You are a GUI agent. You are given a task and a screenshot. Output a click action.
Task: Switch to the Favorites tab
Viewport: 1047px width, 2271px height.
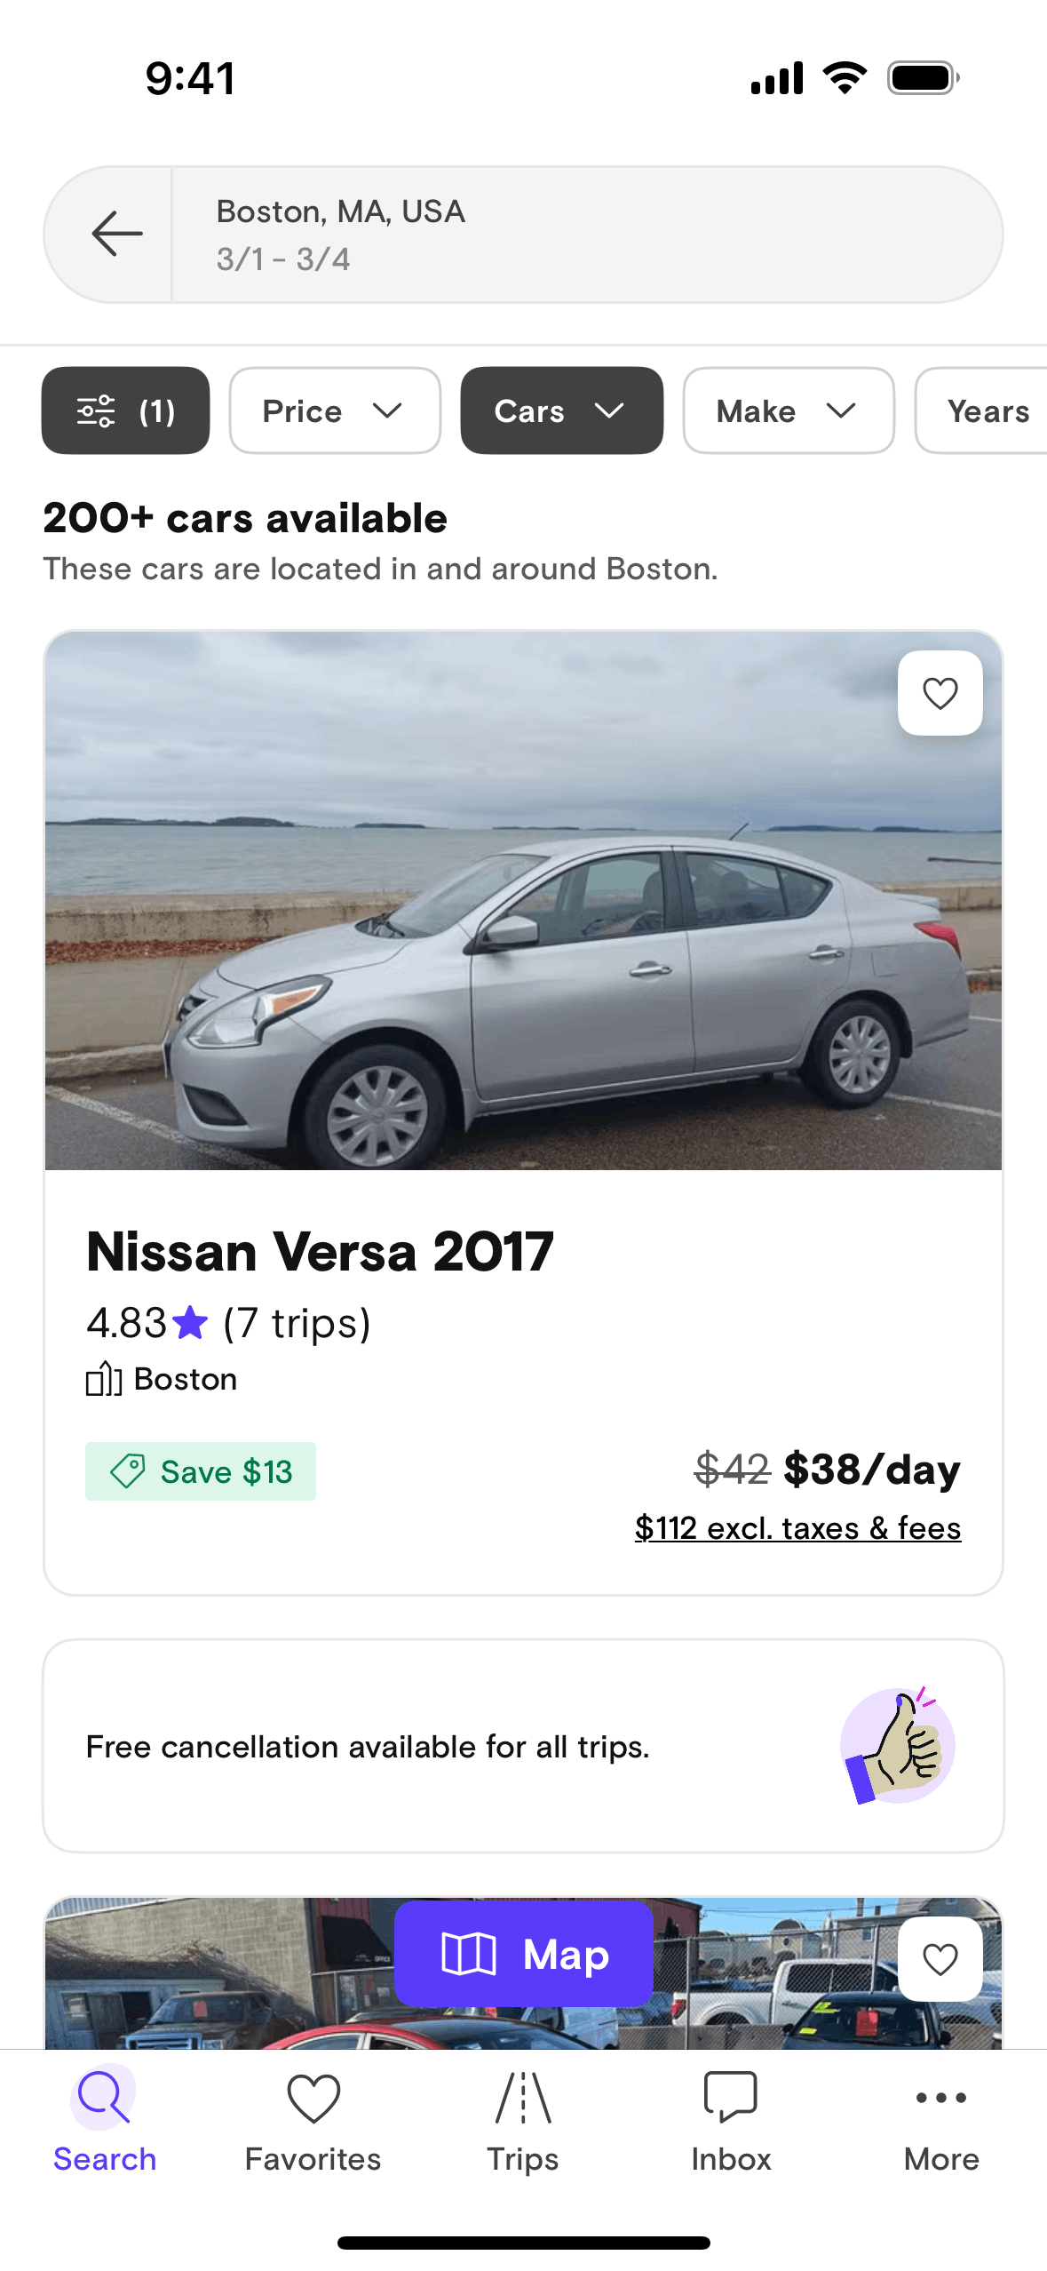click(x=313, y=2120)
